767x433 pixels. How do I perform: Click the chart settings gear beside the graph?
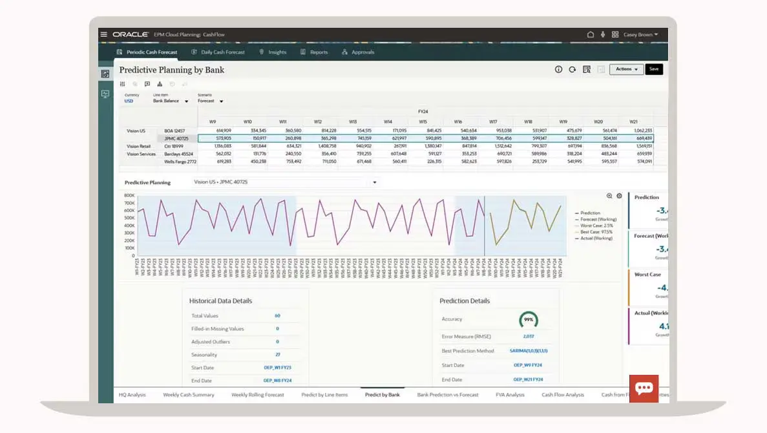[619, 196]
